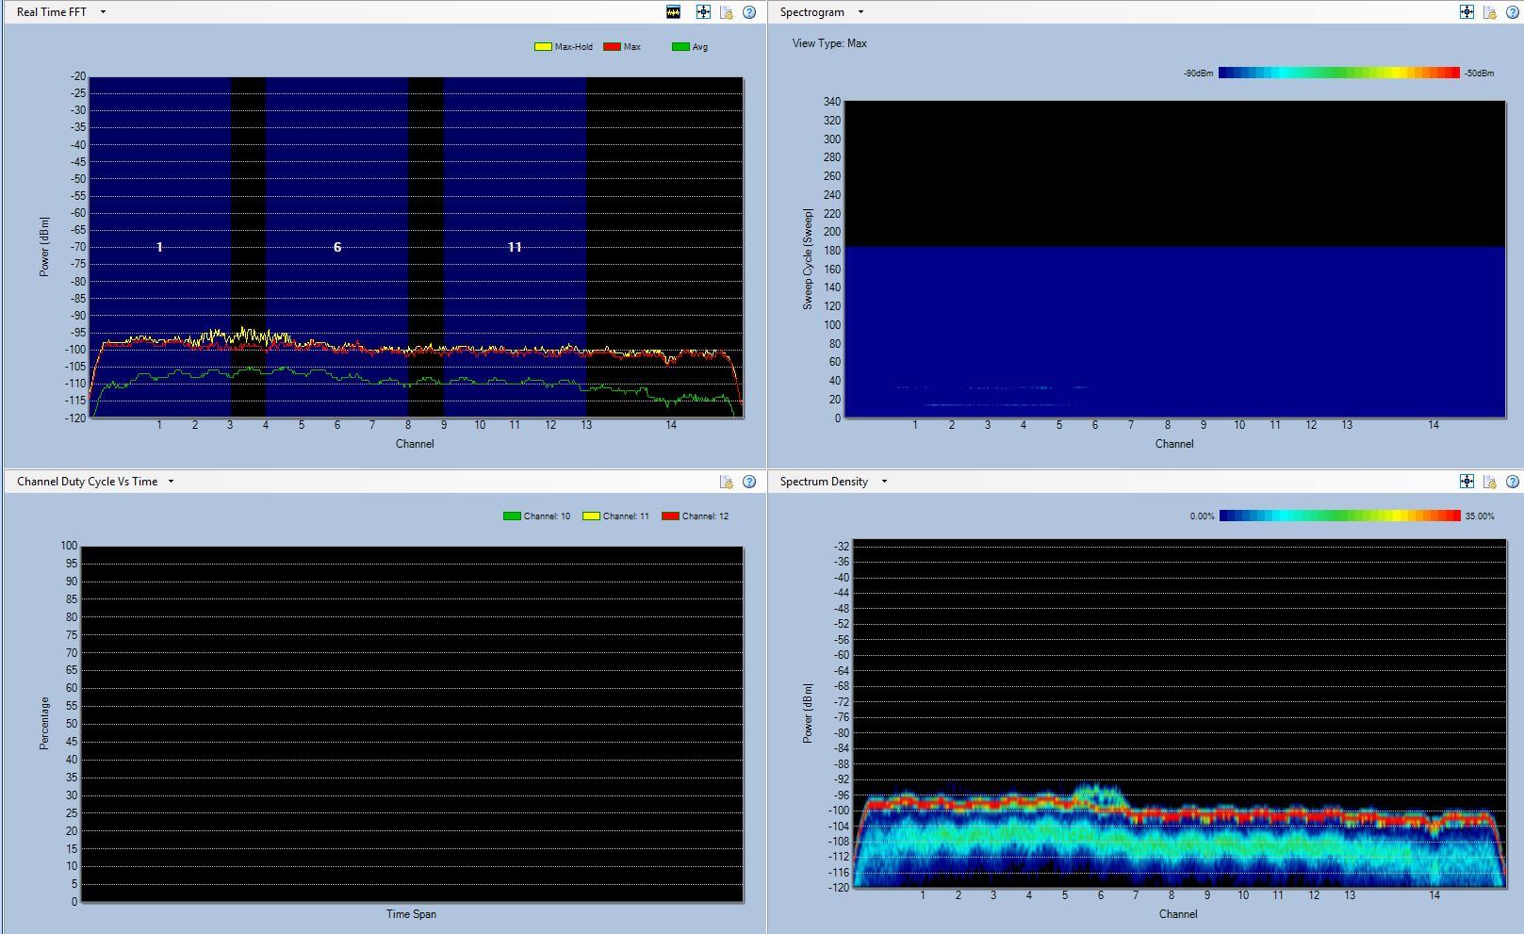Open Channel Duty Cycle Vs Time dropdown
This screenshot has width=1524, height=934.
coord(171,482)
